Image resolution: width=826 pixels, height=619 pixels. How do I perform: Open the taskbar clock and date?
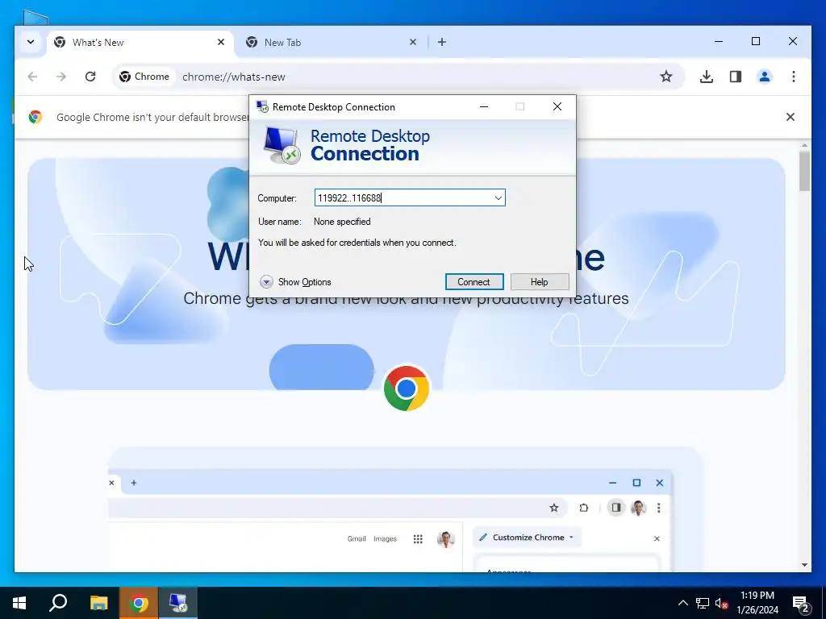coord(757,603)
